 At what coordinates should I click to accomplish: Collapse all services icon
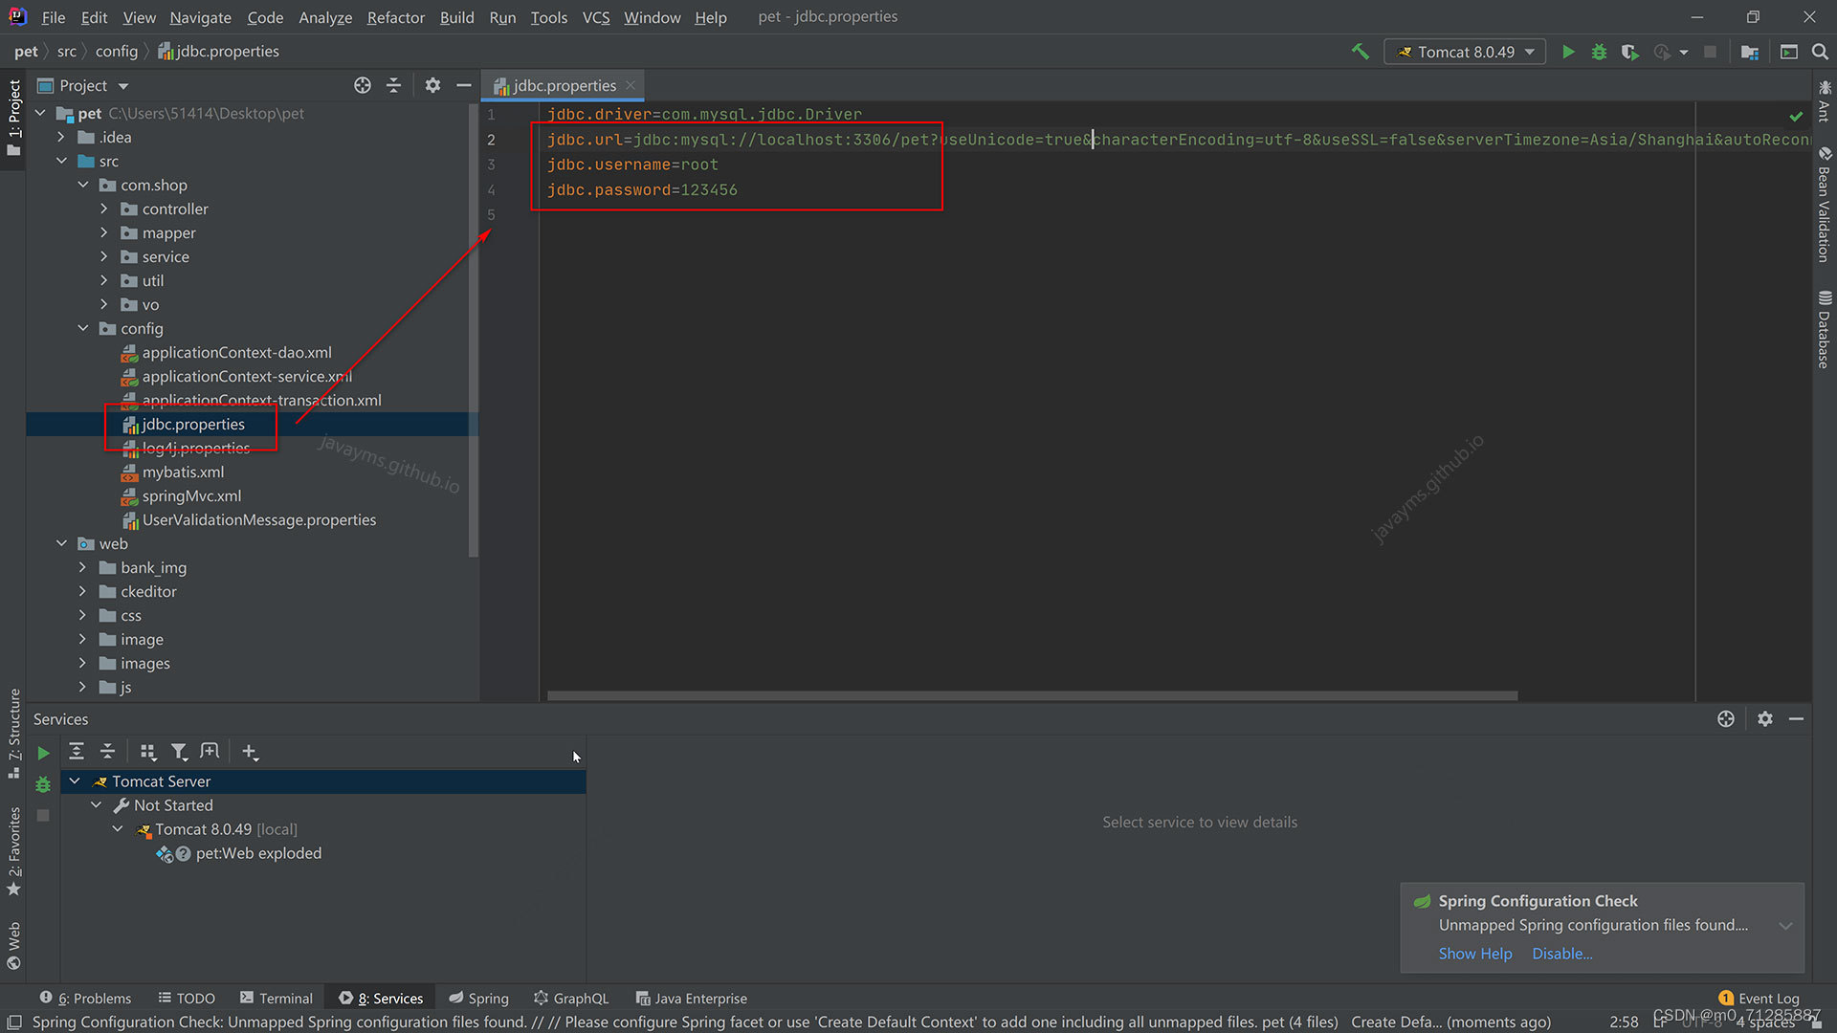click(x=107, y=752)
